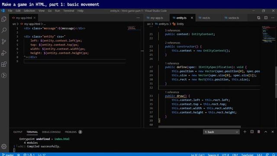Viewport: 277px width, 156px height.
Task: Open the Run and Debug view
Action: click(x=4, y=53)
